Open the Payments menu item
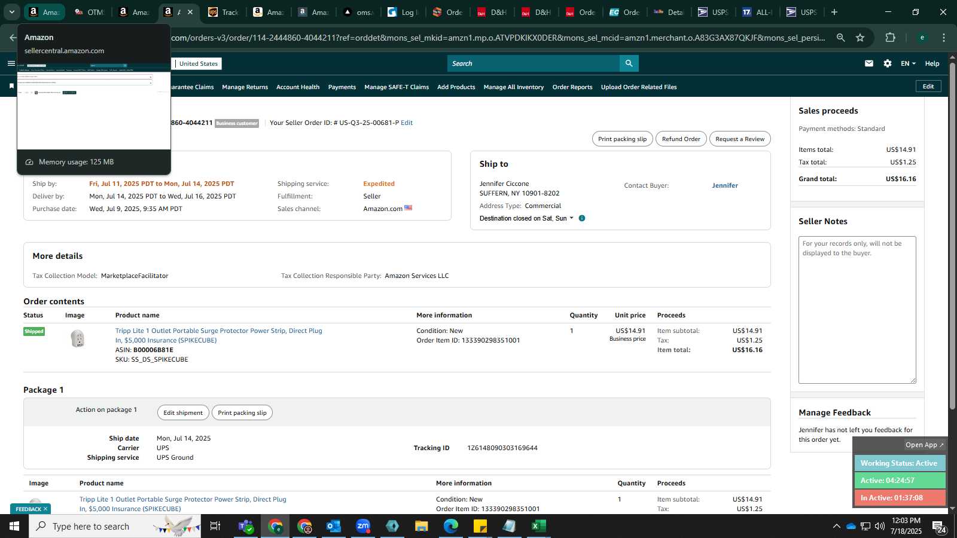 (342, 87)
